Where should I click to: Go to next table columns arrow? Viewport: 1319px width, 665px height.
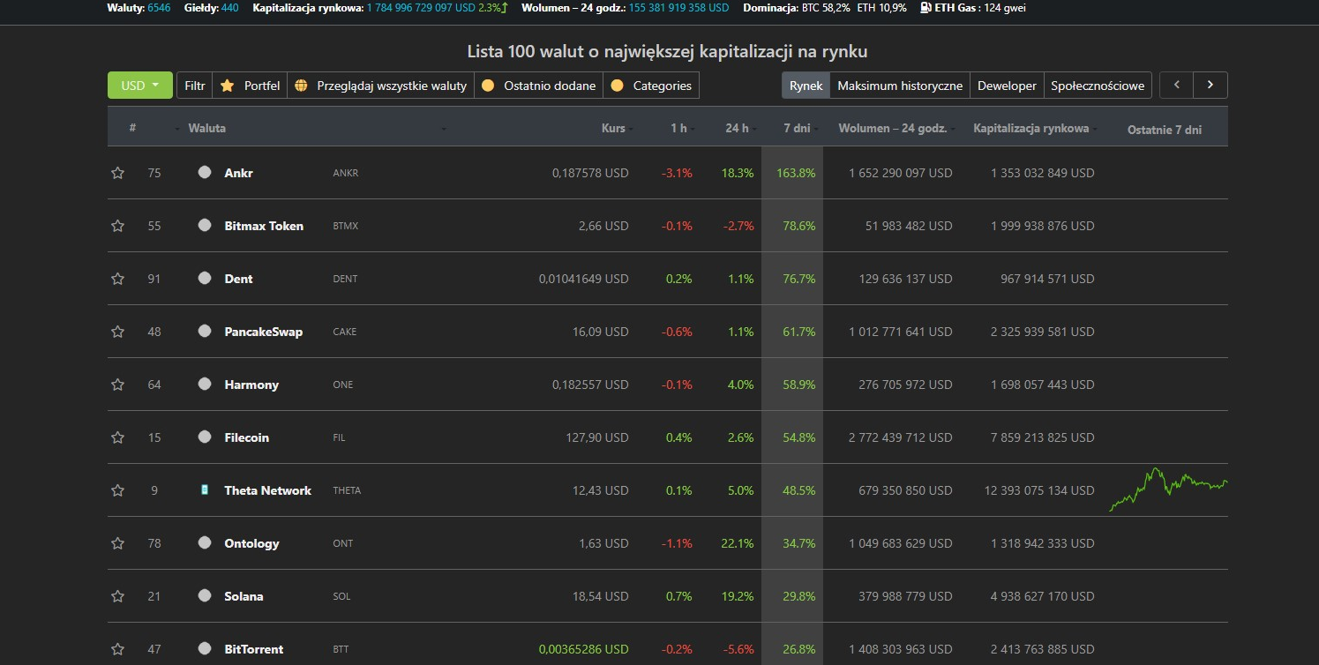click(1210, 85)
